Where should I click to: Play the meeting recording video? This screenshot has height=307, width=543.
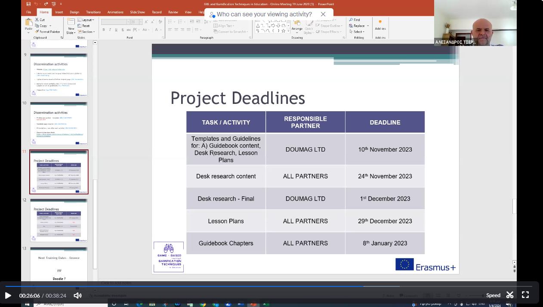click(x=8, y=295)
